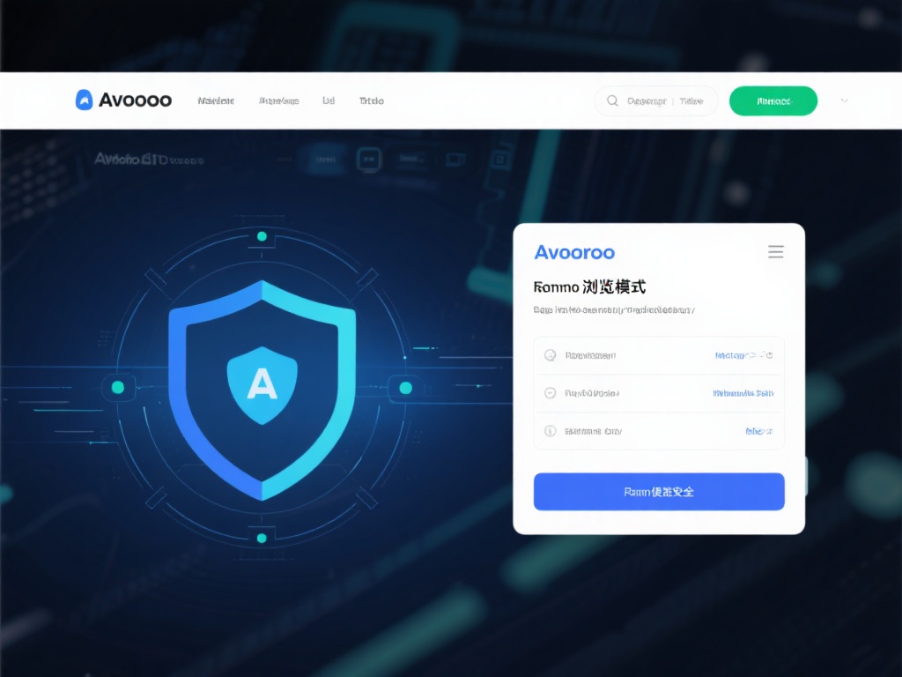
Task: Open the first navigation item after logo
Action: pyautogui.click(x=216, y=100)
